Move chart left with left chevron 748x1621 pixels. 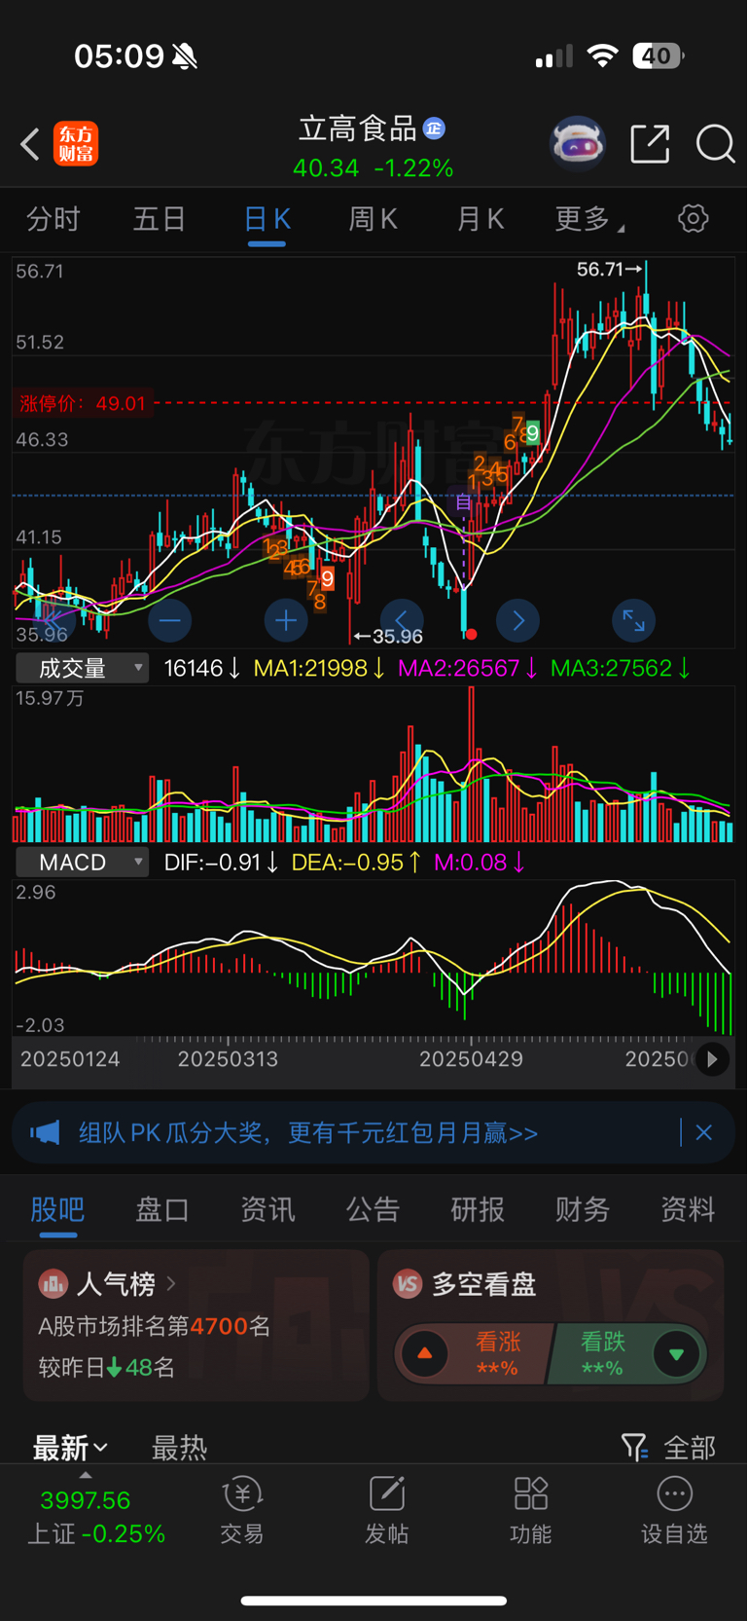click(x=402, y=620)
